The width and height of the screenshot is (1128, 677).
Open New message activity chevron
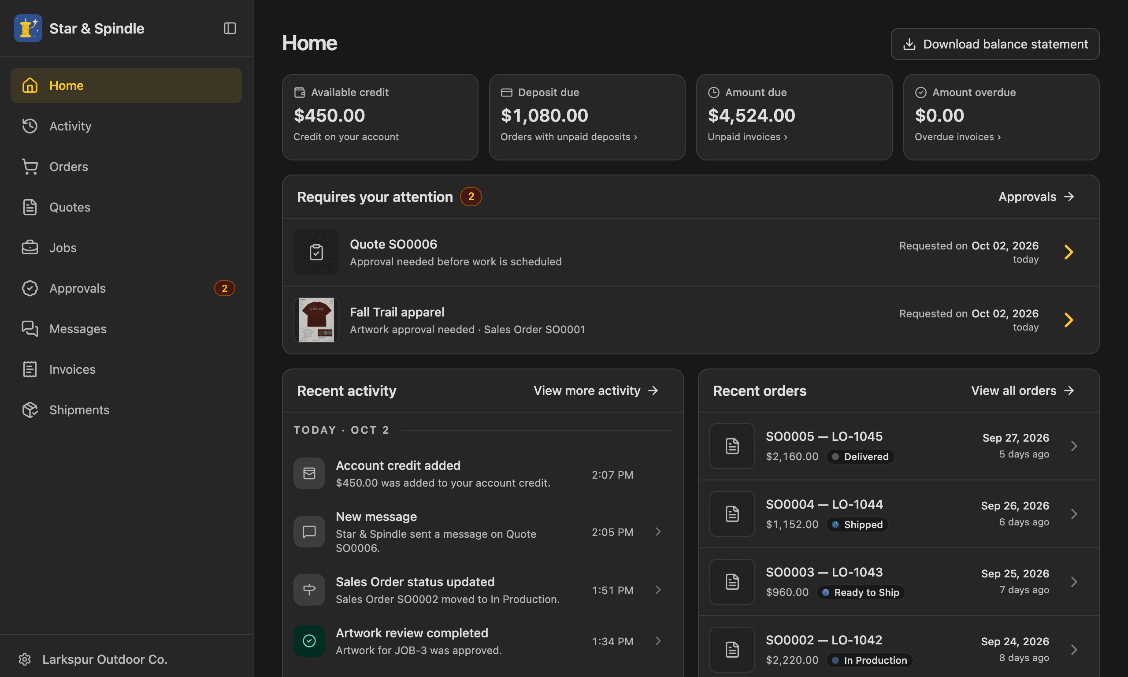point(658,532)
